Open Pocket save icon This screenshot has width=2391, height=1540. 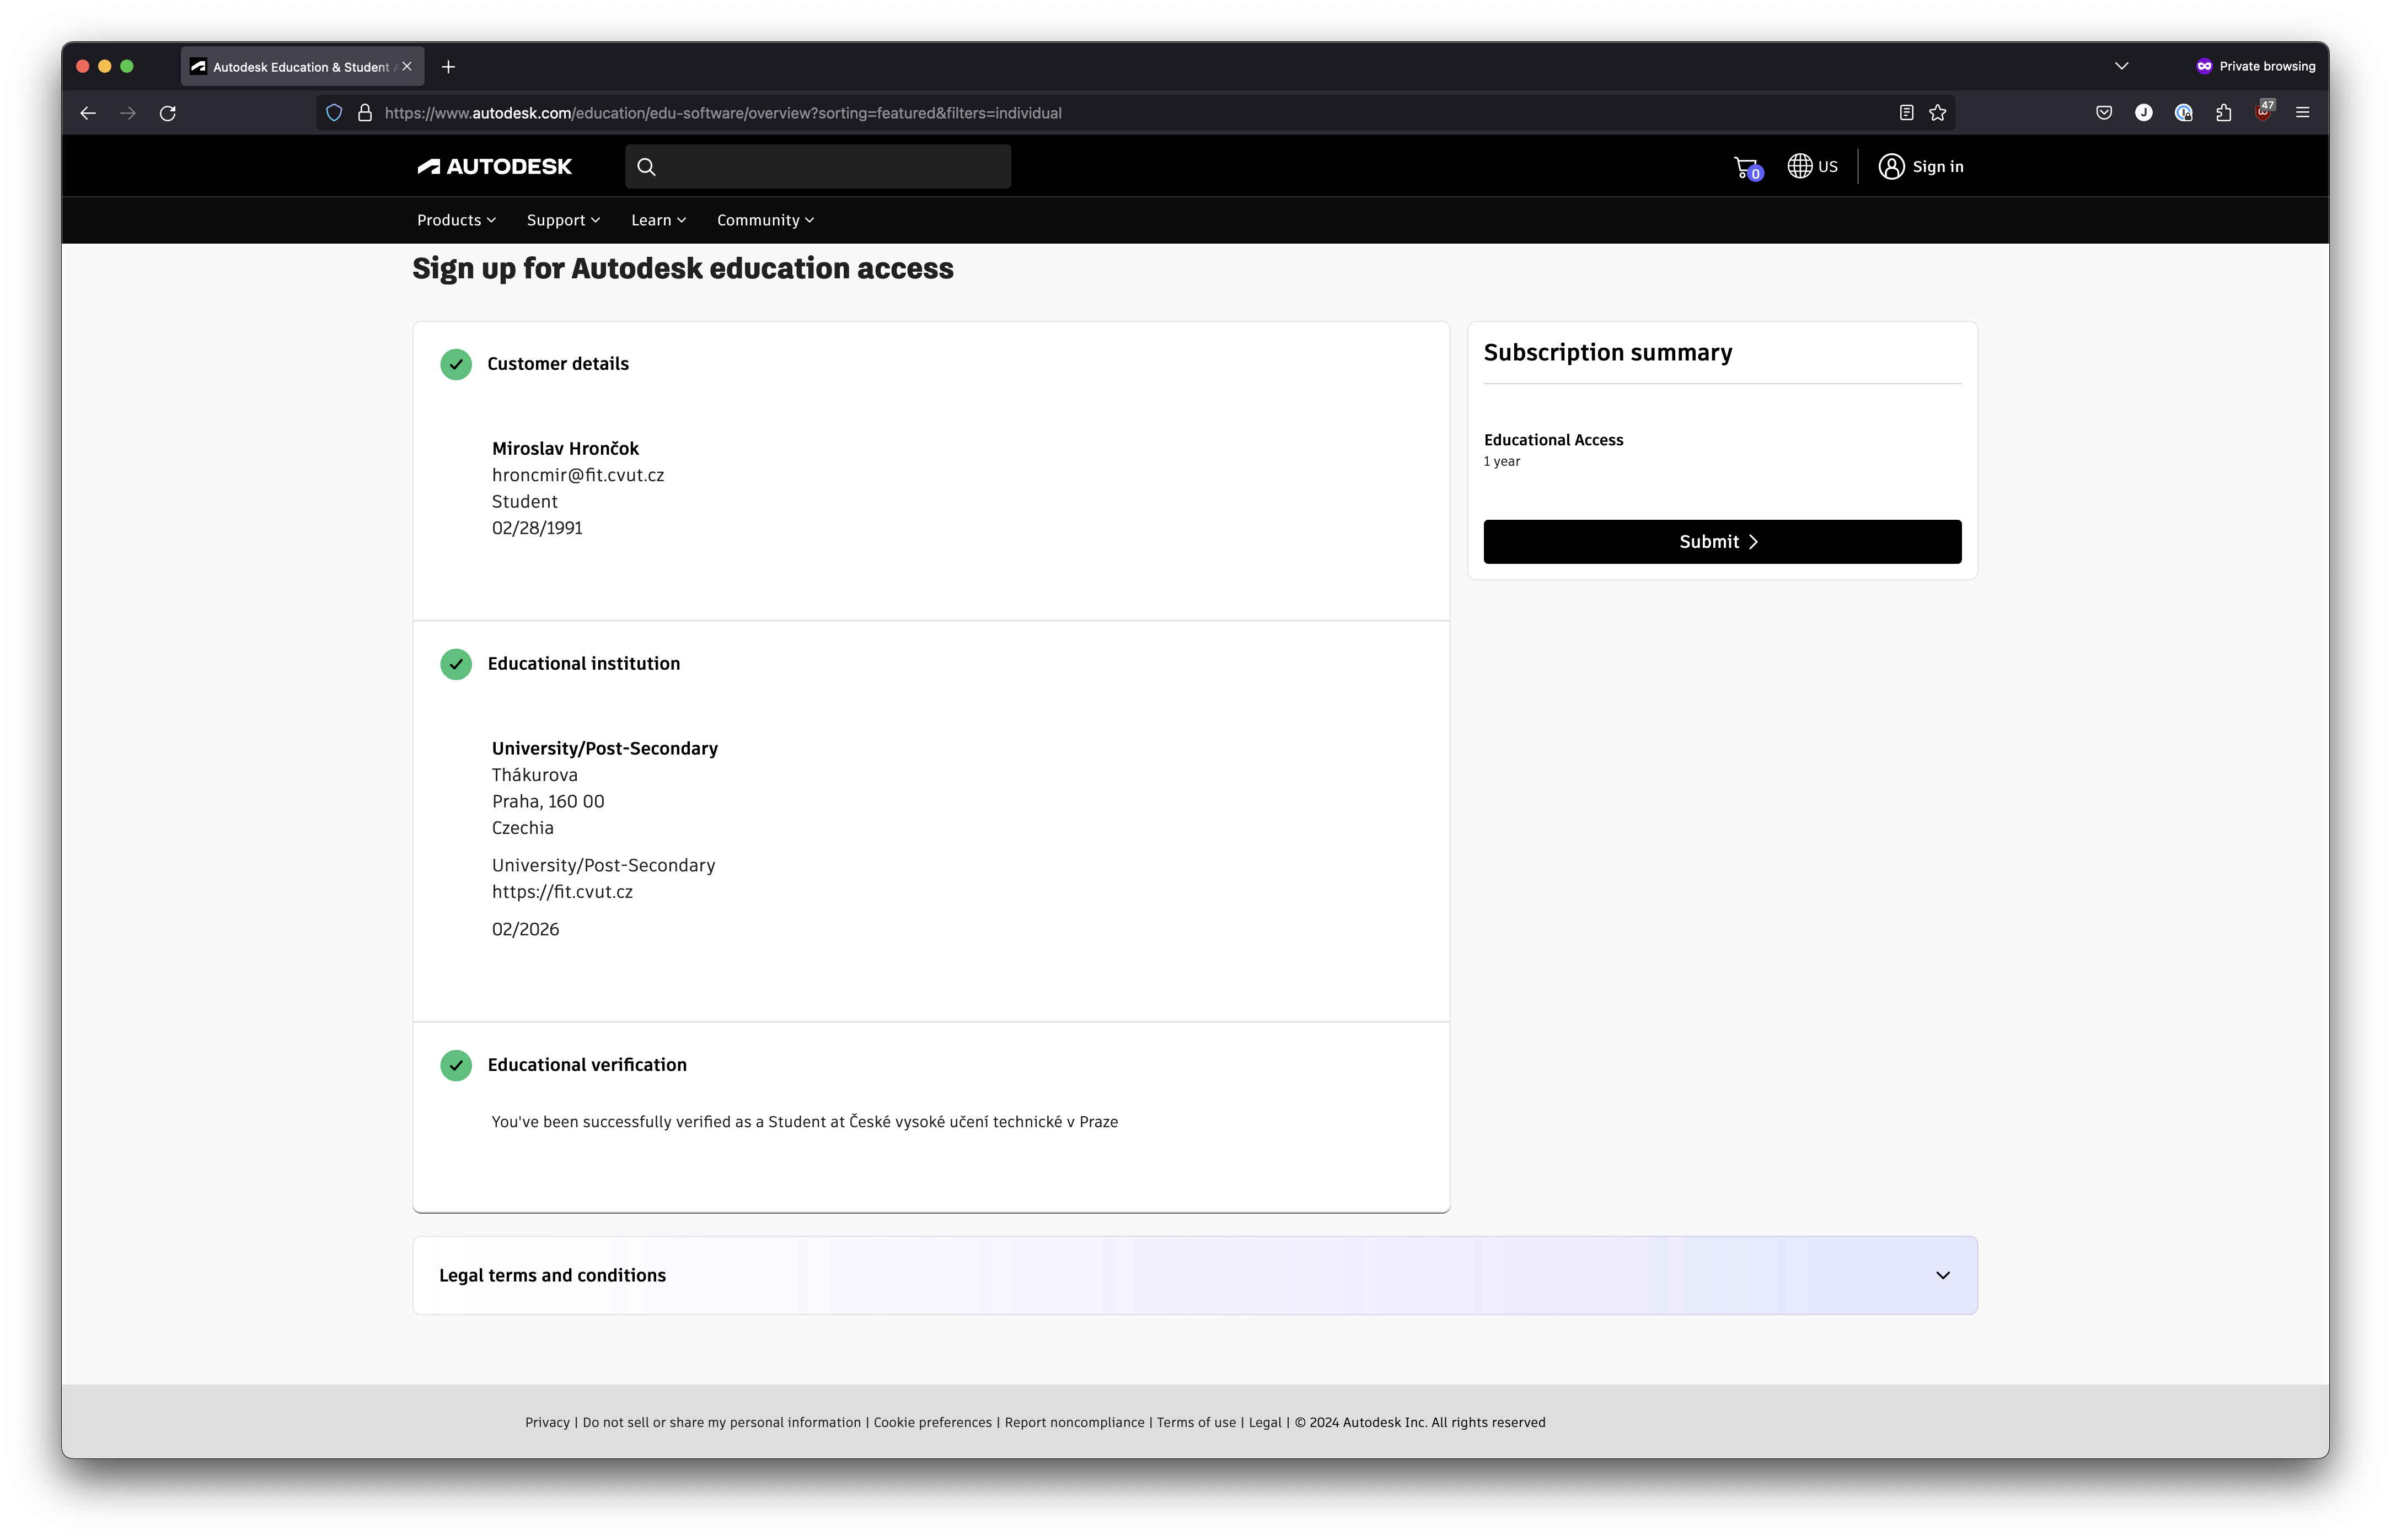[x=2104, y=113]
